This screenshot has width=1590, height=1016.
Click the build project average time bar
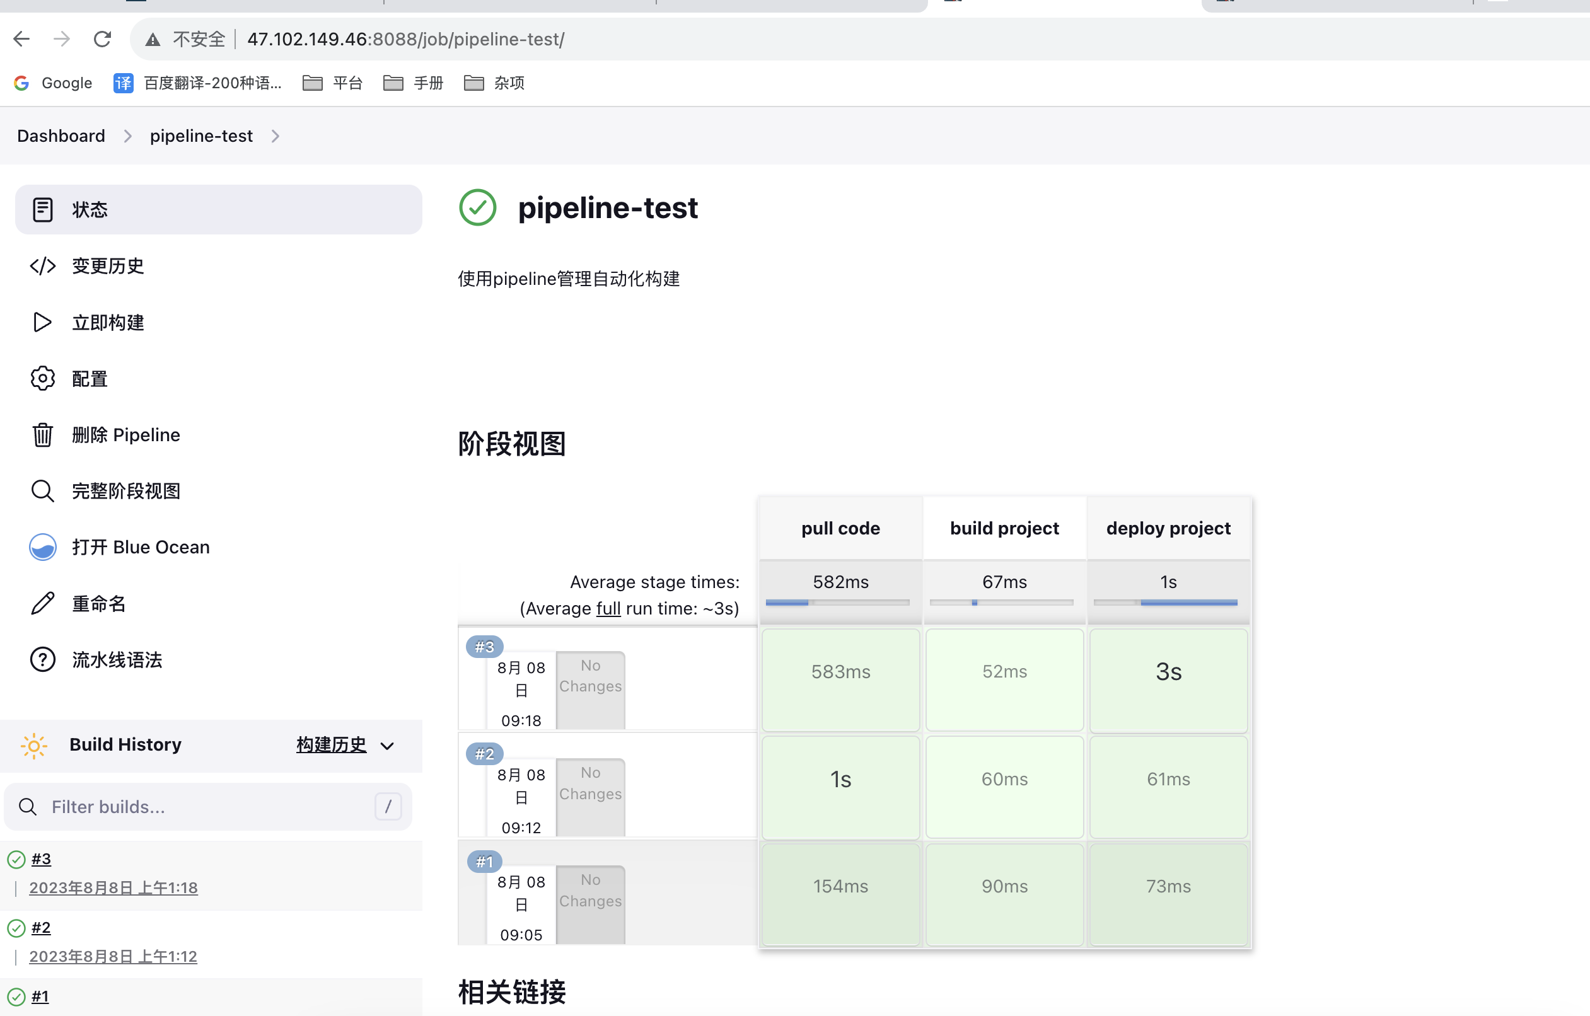pos(1002,602)
